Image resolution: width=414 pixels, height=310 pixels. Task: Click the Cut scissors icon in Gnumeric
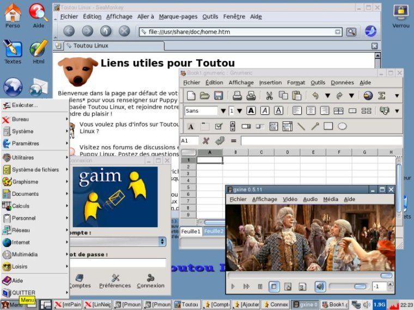point(269,96)
